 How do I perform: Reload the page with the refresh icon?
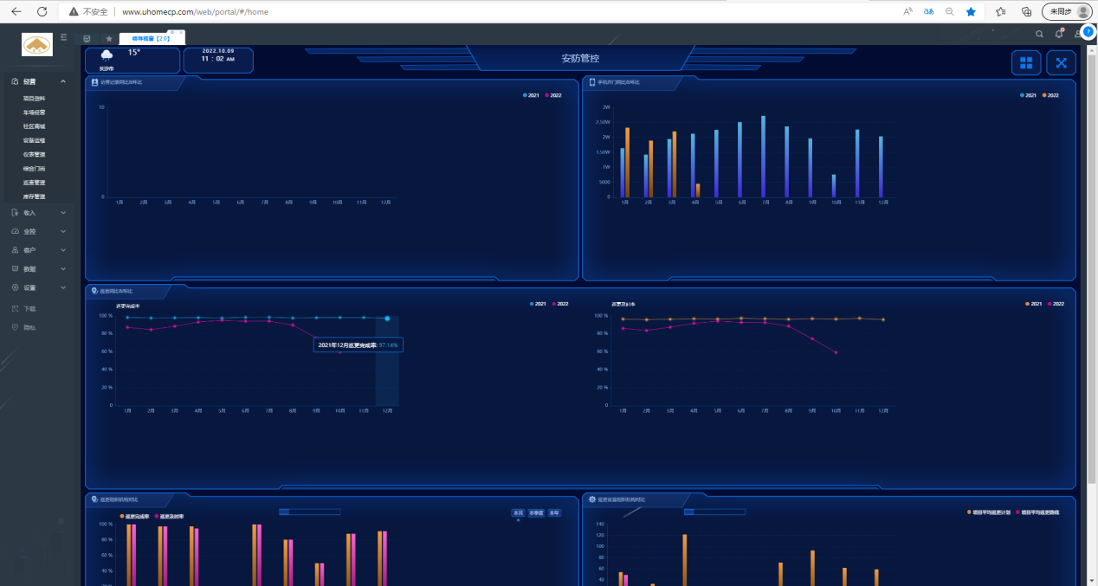pyautogui.click(x=42, y=12)
